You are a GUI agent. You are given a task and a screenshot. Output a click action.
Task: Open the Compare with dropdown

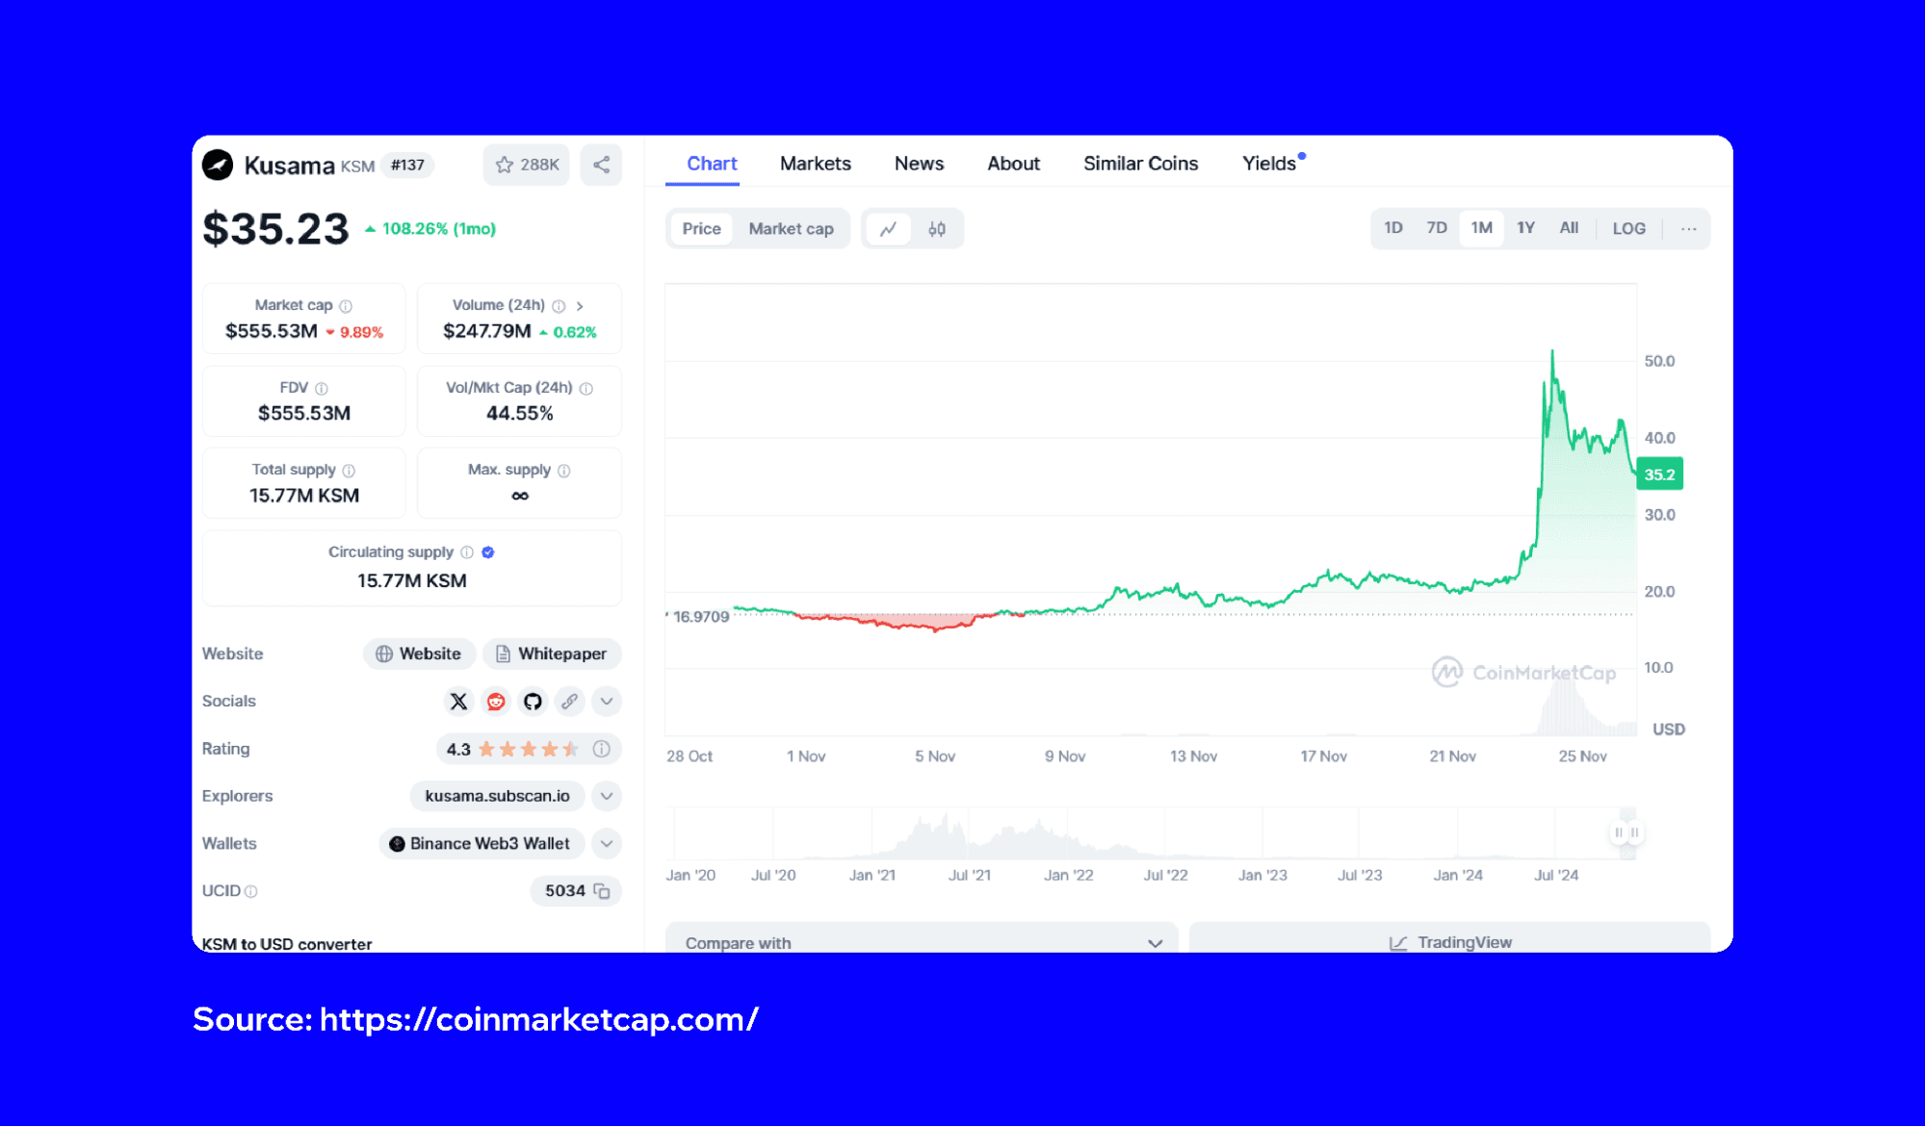(x=922, y=940)
